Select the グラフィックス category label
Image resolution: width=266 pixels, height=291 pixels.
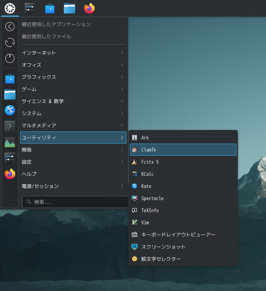[39, 77]
